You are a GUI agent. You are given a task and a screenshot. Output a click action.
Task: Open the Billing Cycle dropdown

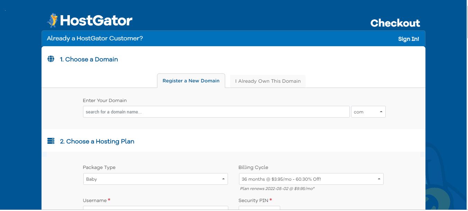point(311,179)
